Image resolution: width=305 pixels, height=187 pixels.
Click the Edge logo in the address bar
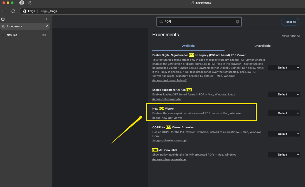pyautogui.click(x=25, y=11)
